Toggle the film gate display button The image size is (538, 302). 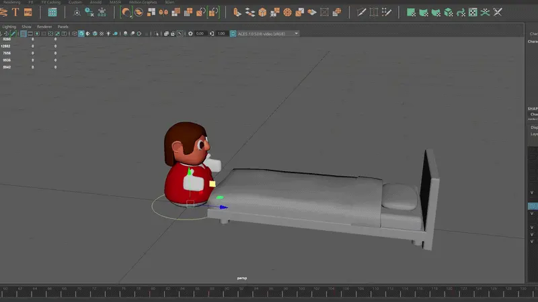30,34
